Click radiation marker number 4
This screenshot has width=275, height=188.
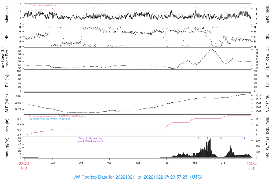point(244,138)
